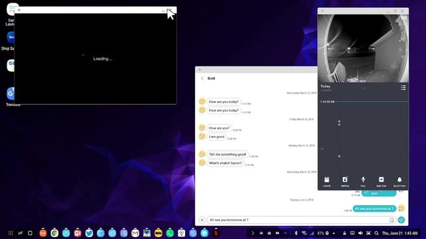Select the 1:42 AM timeline position line

[364, 102]
